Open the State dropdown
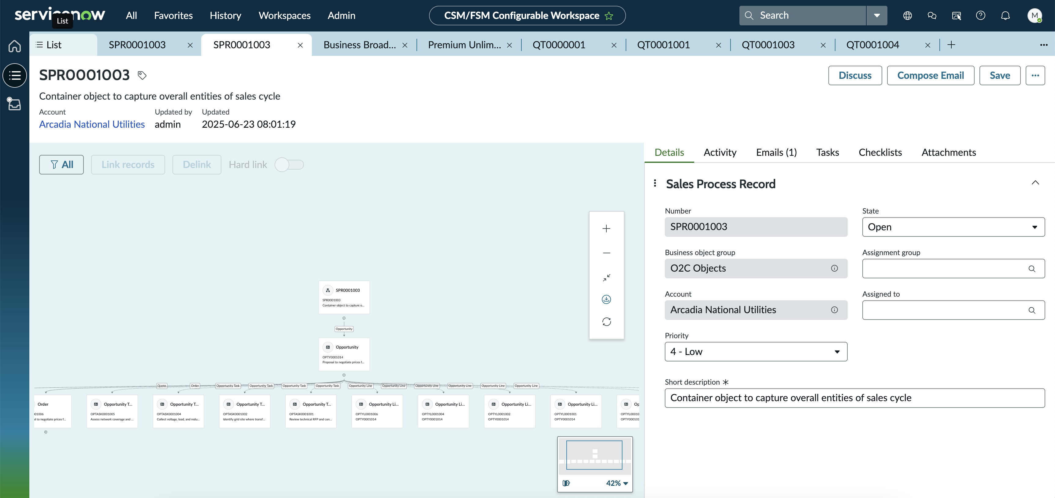 (953, 227)
